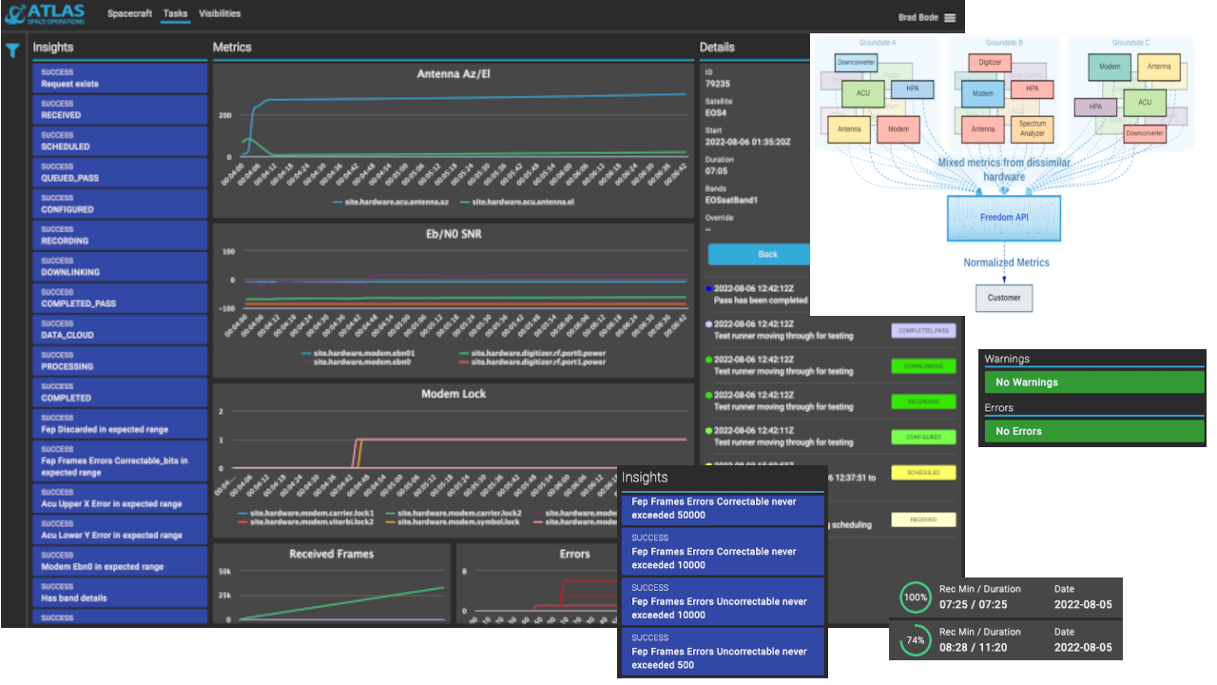Click the 74% Rec Min progress circle
This screenshot has height=685, width=1217.
pyautogui.click(x=915, y=640)
